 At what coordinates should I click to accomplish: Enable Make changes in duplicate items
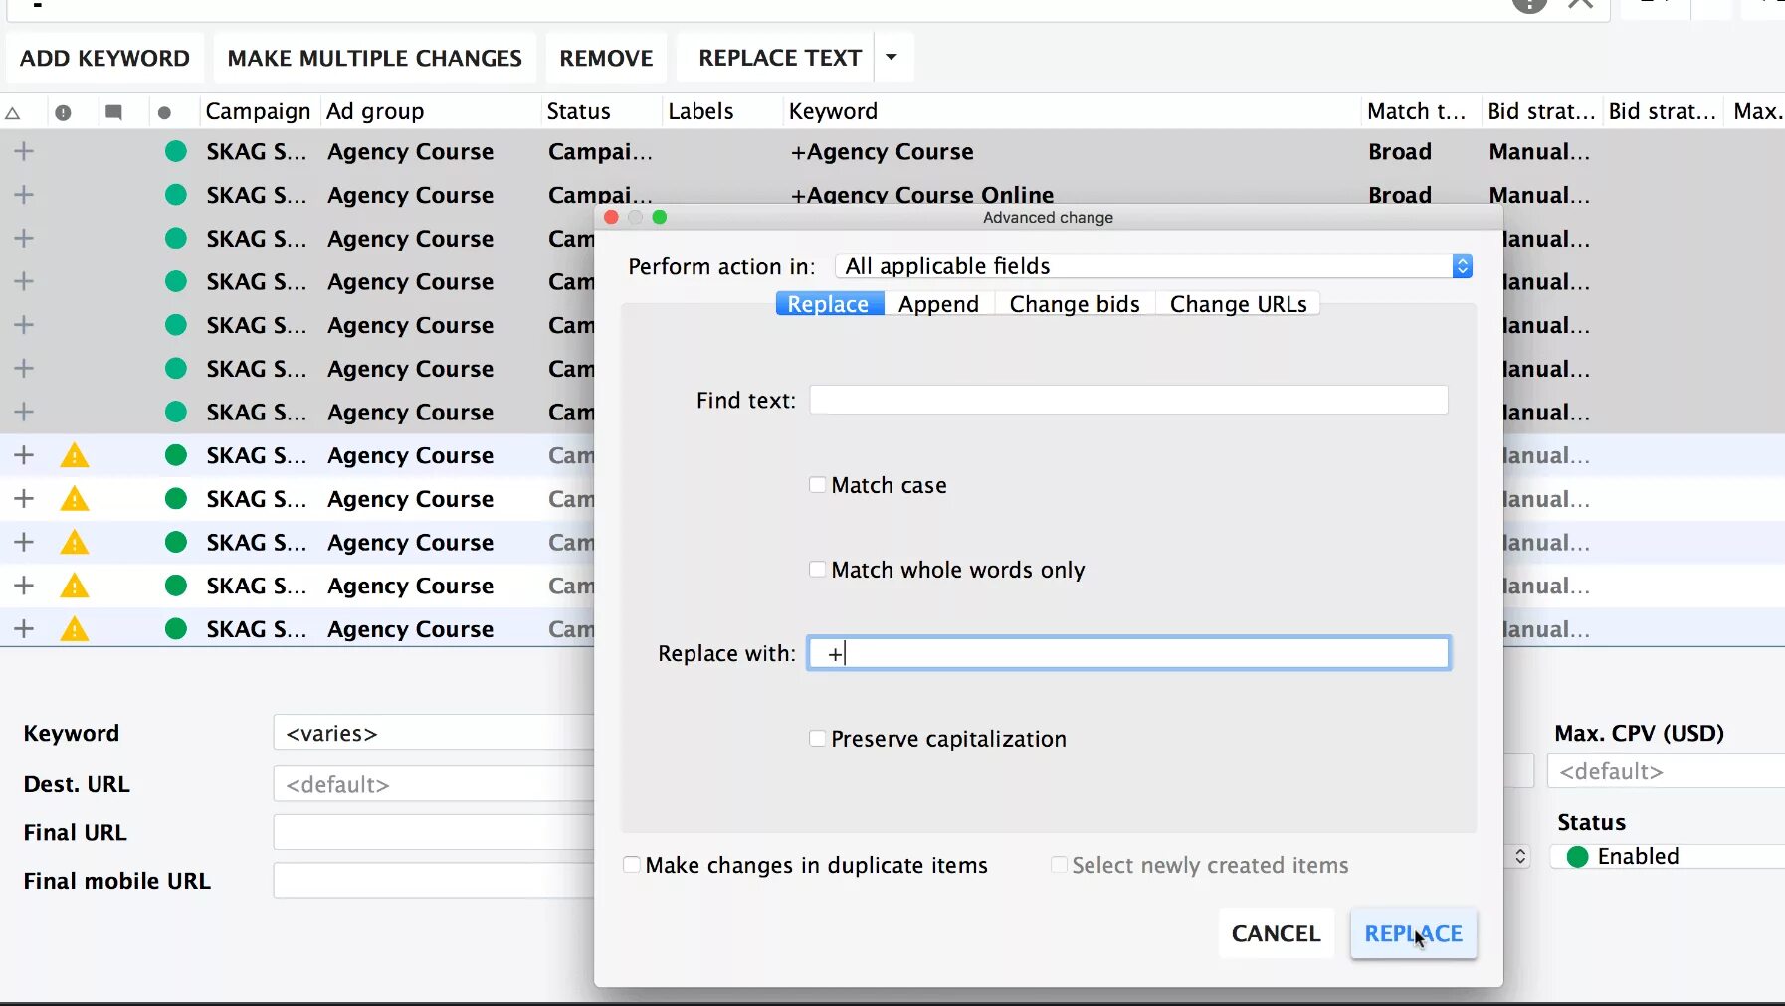click(x=632, y=865)
